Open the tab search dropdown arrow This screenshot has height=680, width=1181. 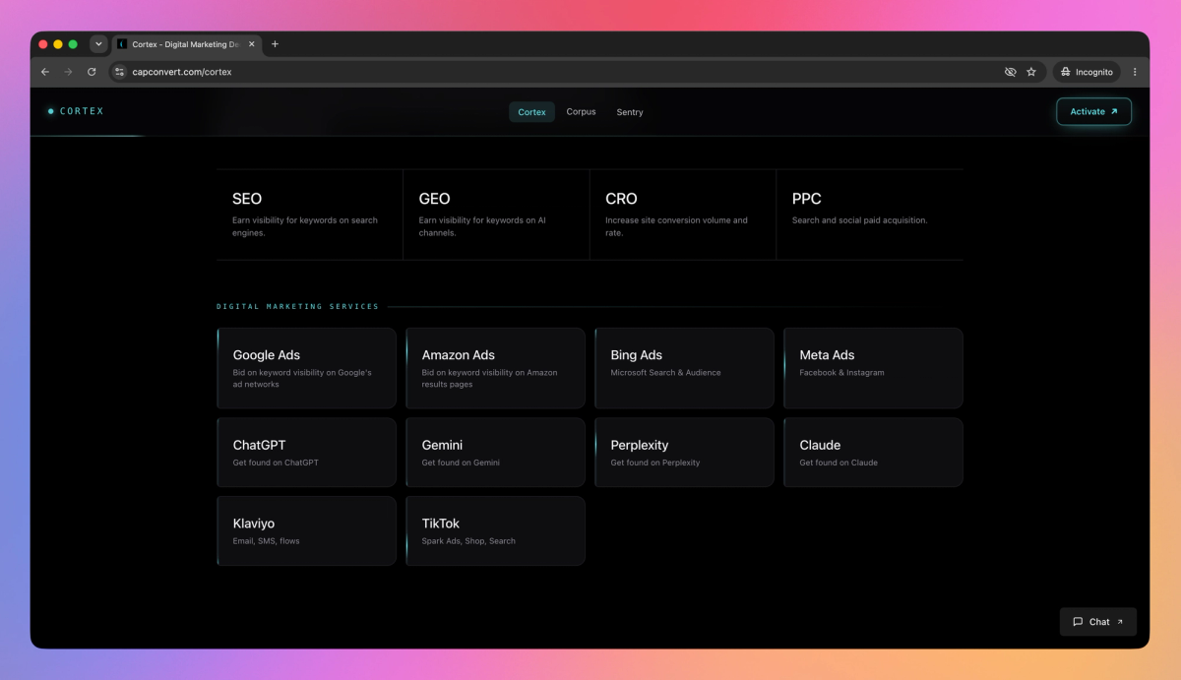click(98, 44)
